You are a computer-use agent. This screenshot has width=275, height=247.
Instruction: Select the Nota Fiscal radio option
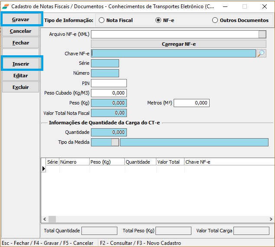click(x=102, y=20)
